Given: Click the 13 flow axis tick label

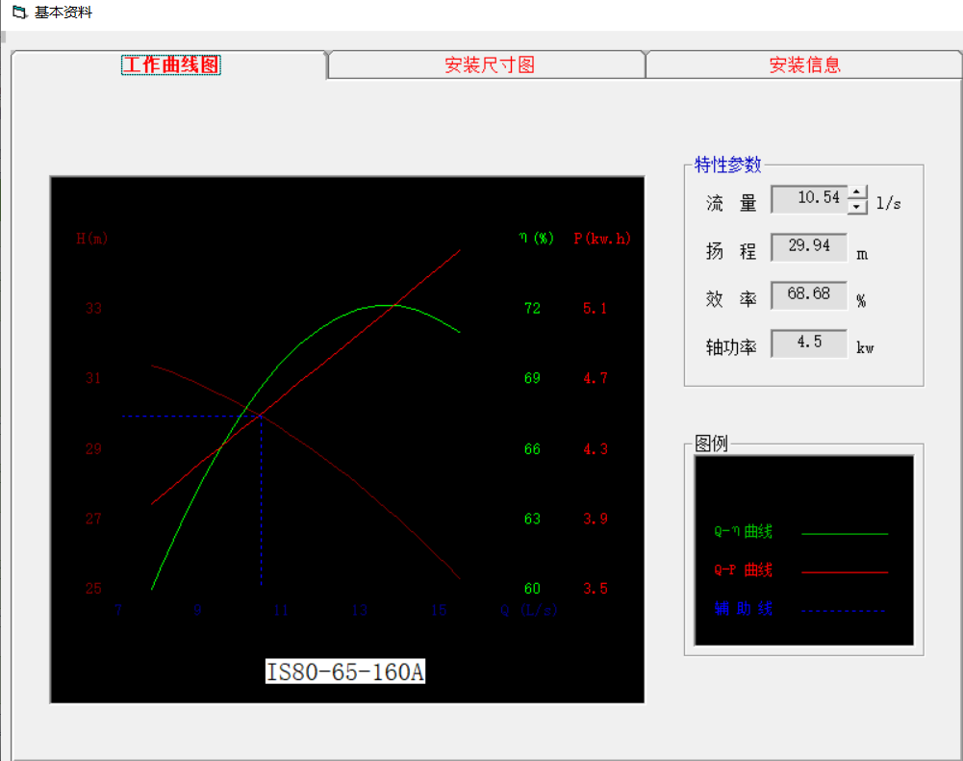Looking at the screenshot, I should pyautogui.click(x=360, y=610).
